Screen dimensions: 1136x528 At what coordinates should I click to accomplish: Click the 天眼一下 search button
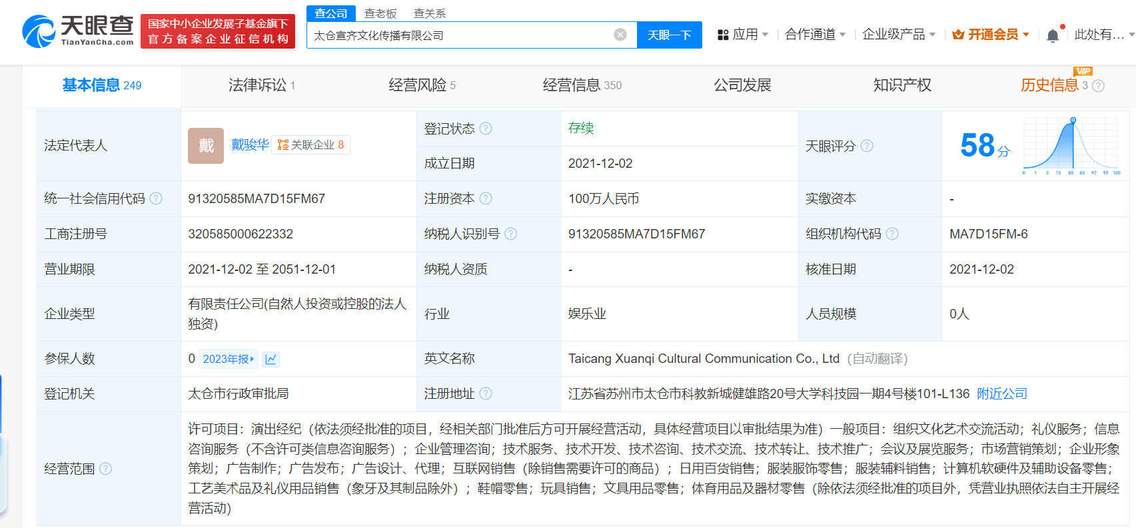click(670, 35)
